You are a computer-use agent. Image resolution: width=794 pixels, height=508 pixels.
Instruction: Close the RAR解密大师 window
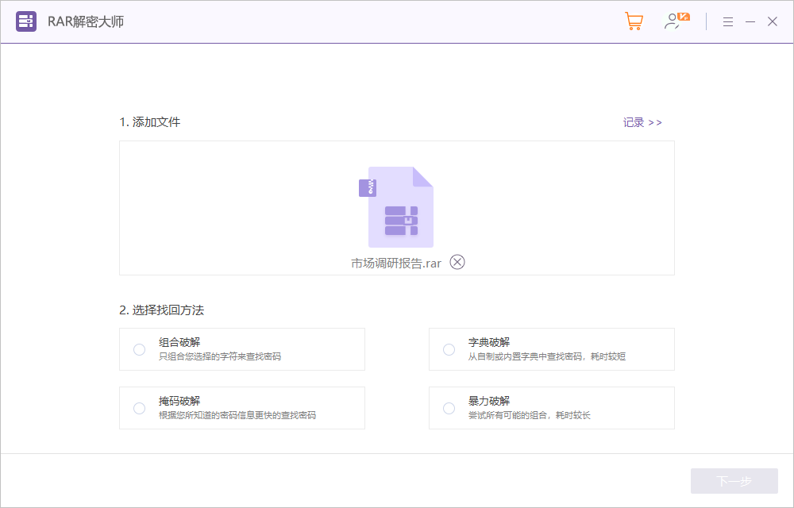[x=772, y=22]
